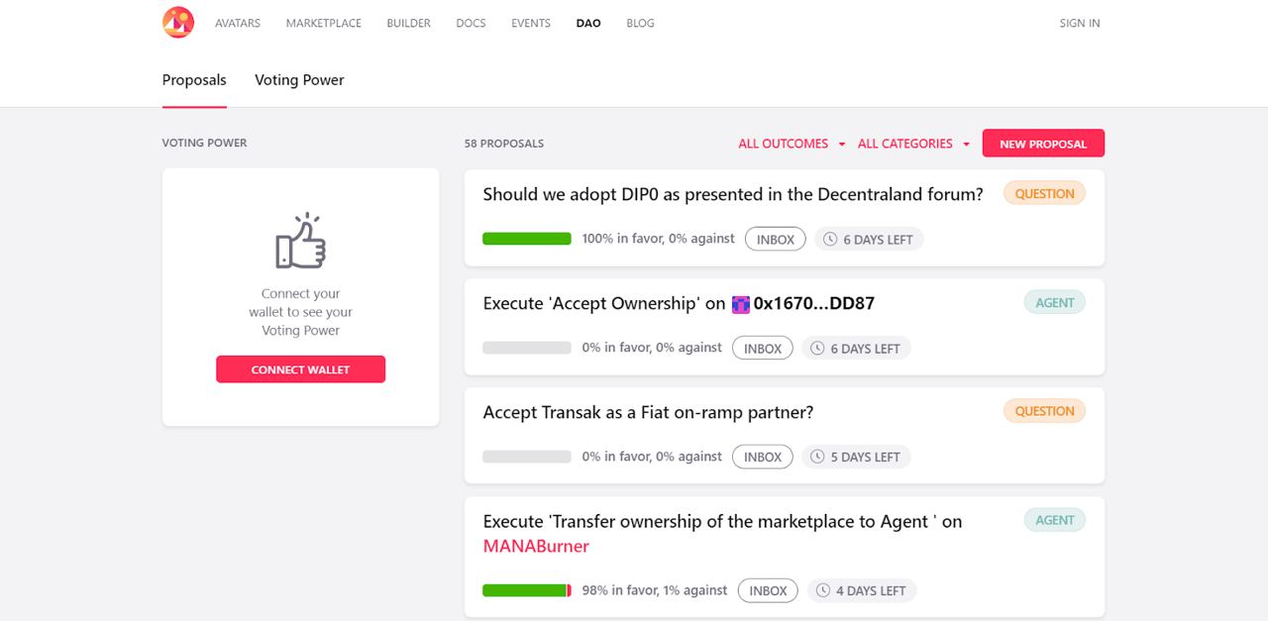Viewport: 1268px width, 621px height.
Task: Switch to the Voting Power tab
Action: 299,80
